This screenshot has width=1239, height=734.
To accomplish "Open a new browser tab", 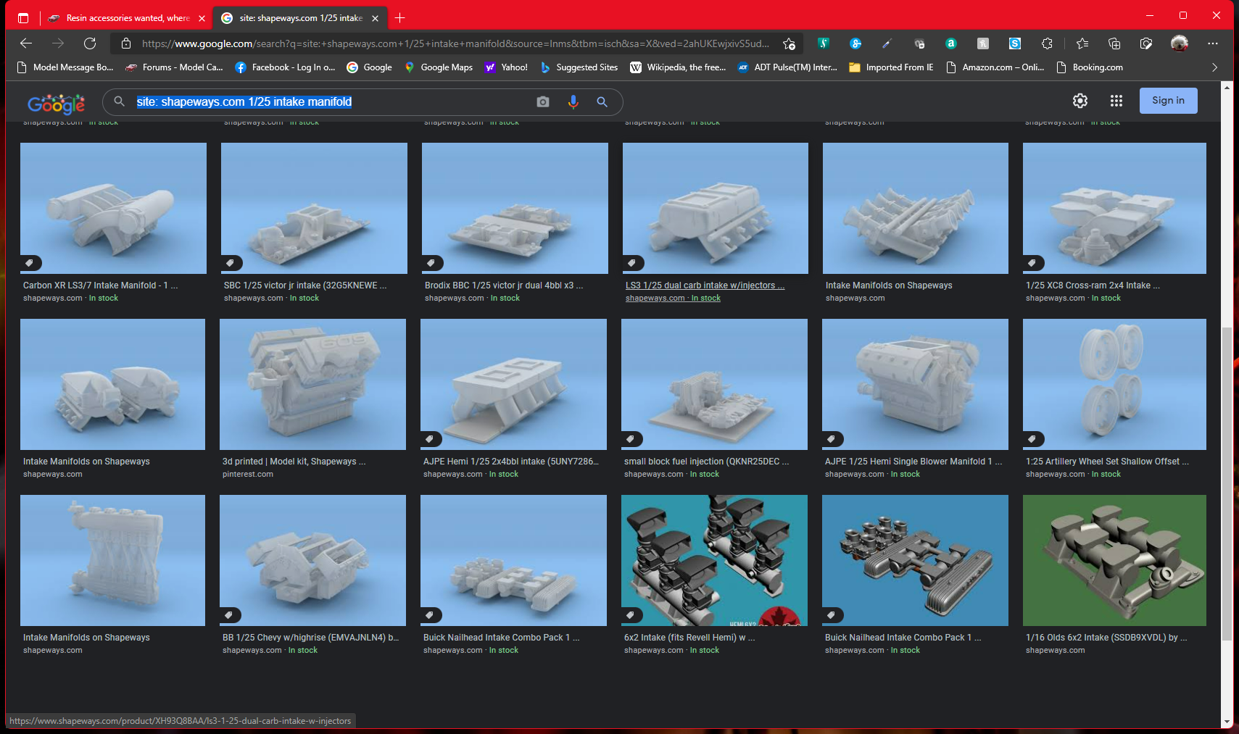I will pyautogui.click(x=399, y=17).
